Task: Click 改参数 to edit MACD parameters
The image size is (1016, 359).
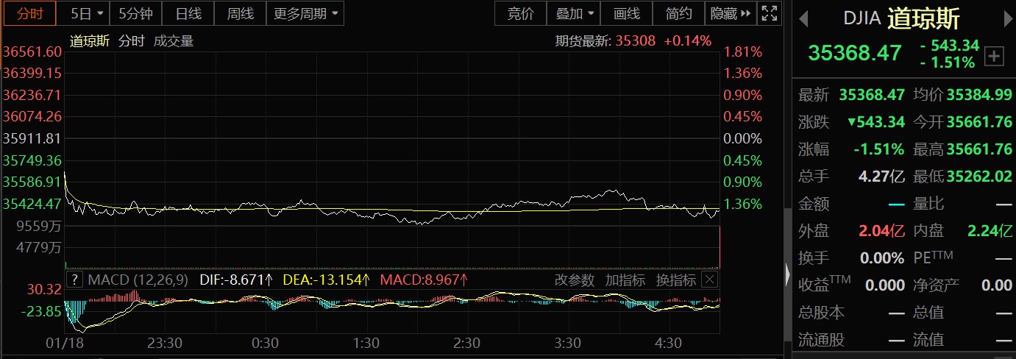Action: point(574,280)
